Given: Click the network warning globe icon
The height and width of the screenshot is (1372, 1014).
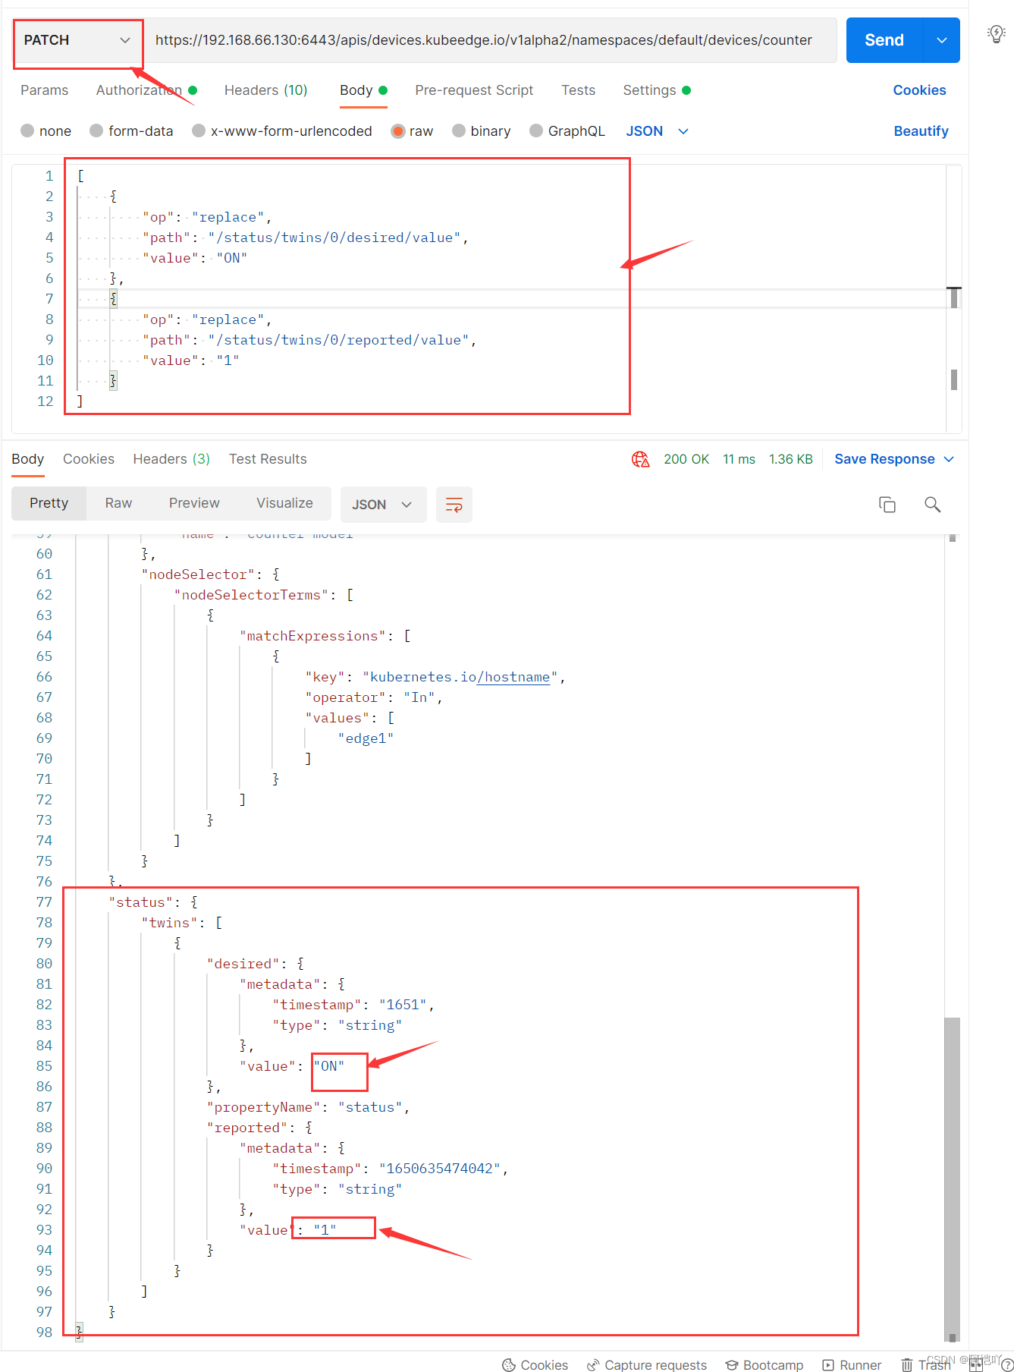Looking at the screenshot, I should pyautogui.click(x=641, y=459).
